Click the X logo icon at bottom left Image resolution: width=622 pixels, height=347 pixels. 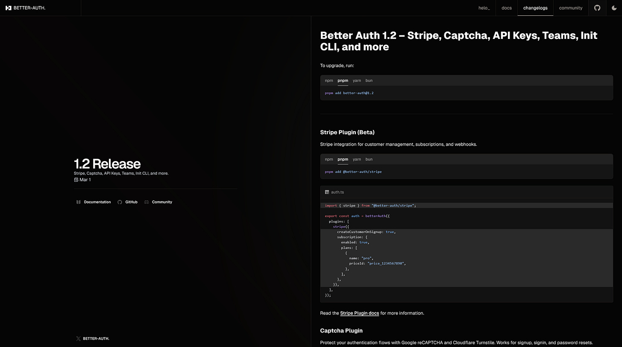[78, 338]
